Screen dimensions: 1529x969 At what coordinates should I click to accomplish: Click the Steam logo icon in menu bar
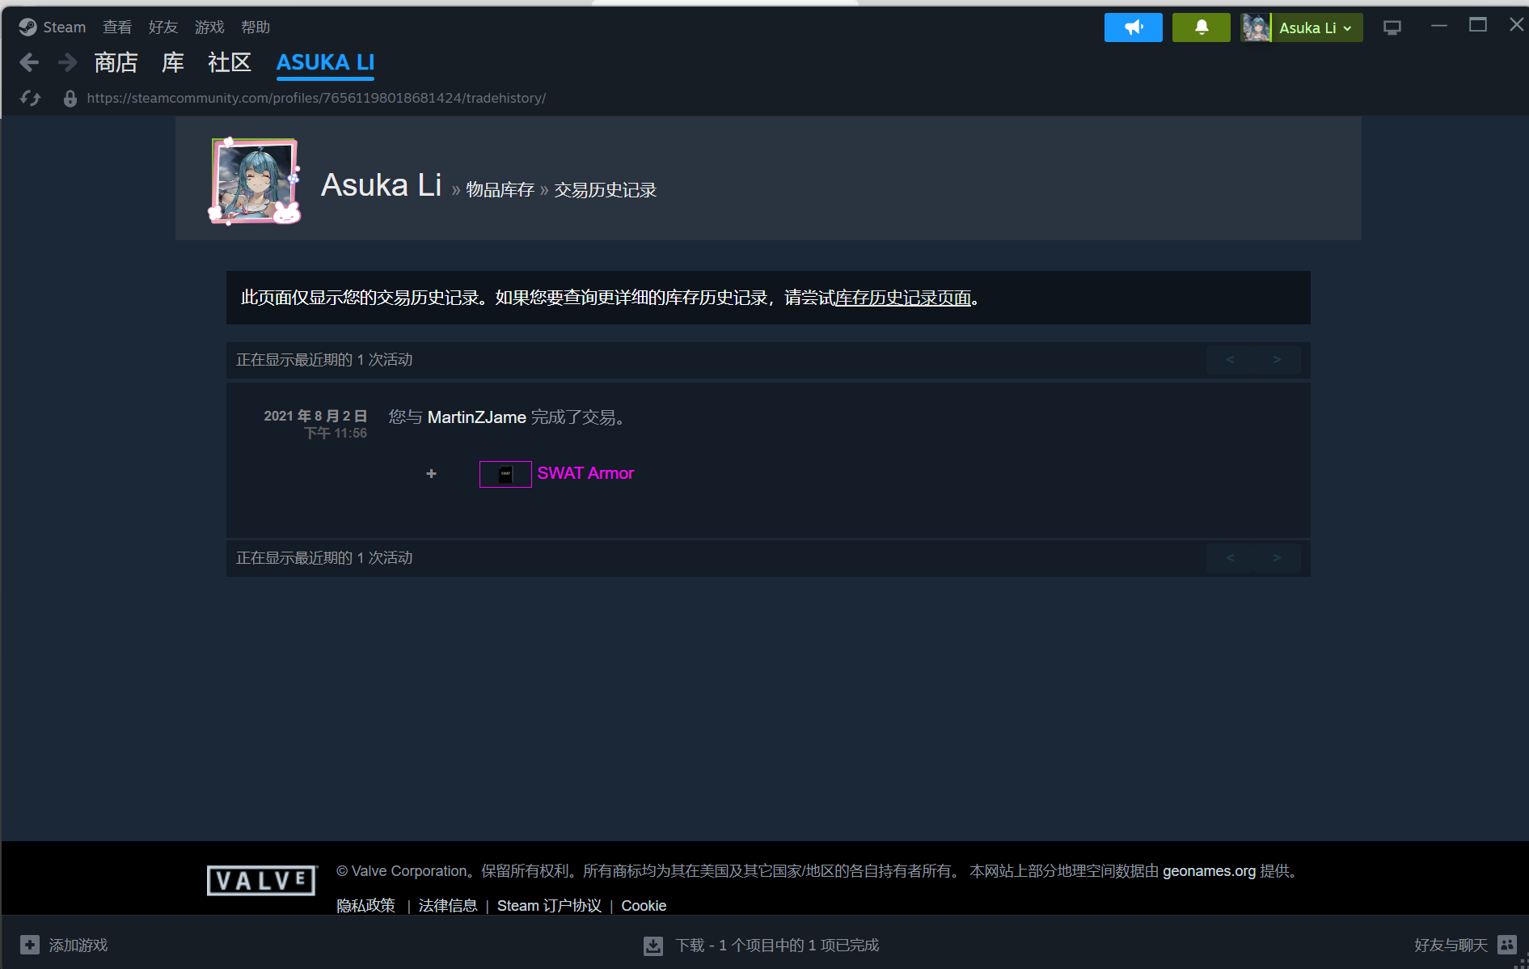pyautogui.click(x=27, y=27)
